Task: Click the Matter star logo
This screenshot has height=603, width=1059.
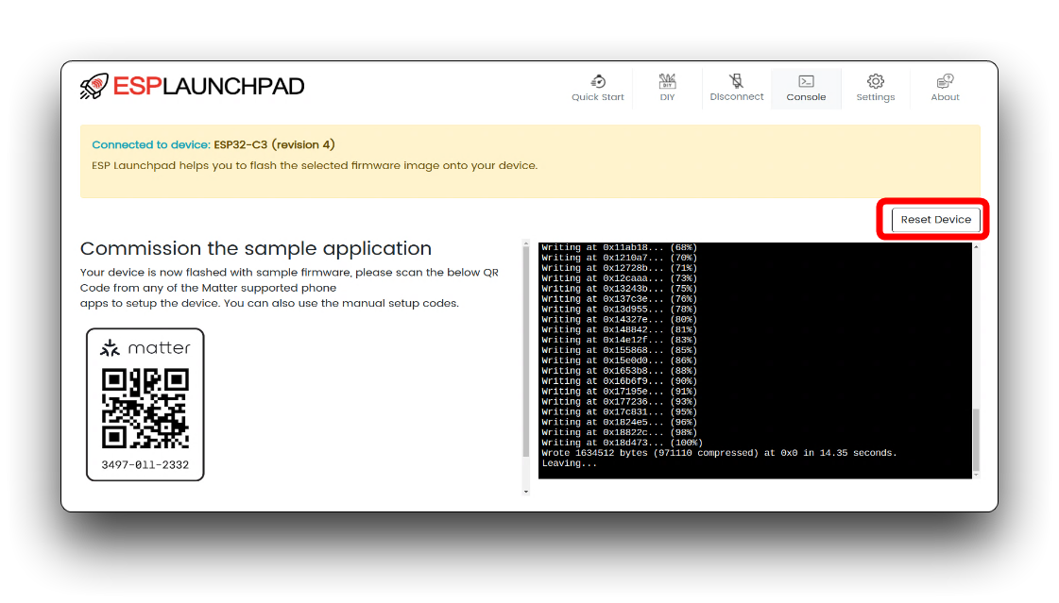Action: click(110, 348)
